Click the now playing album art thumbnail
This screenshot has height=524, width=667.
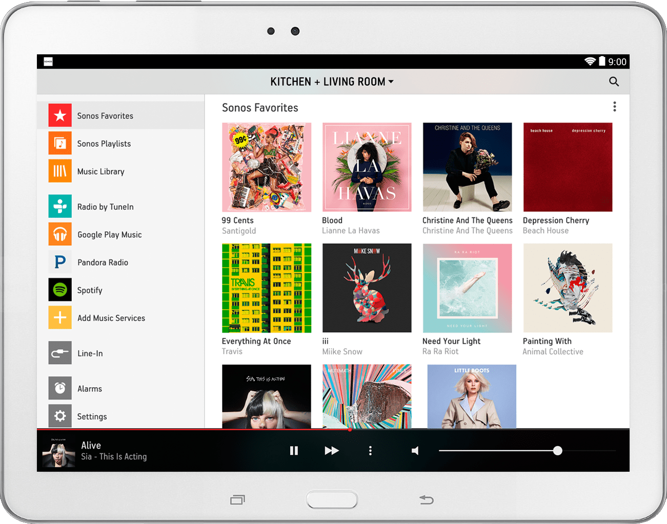58,451
